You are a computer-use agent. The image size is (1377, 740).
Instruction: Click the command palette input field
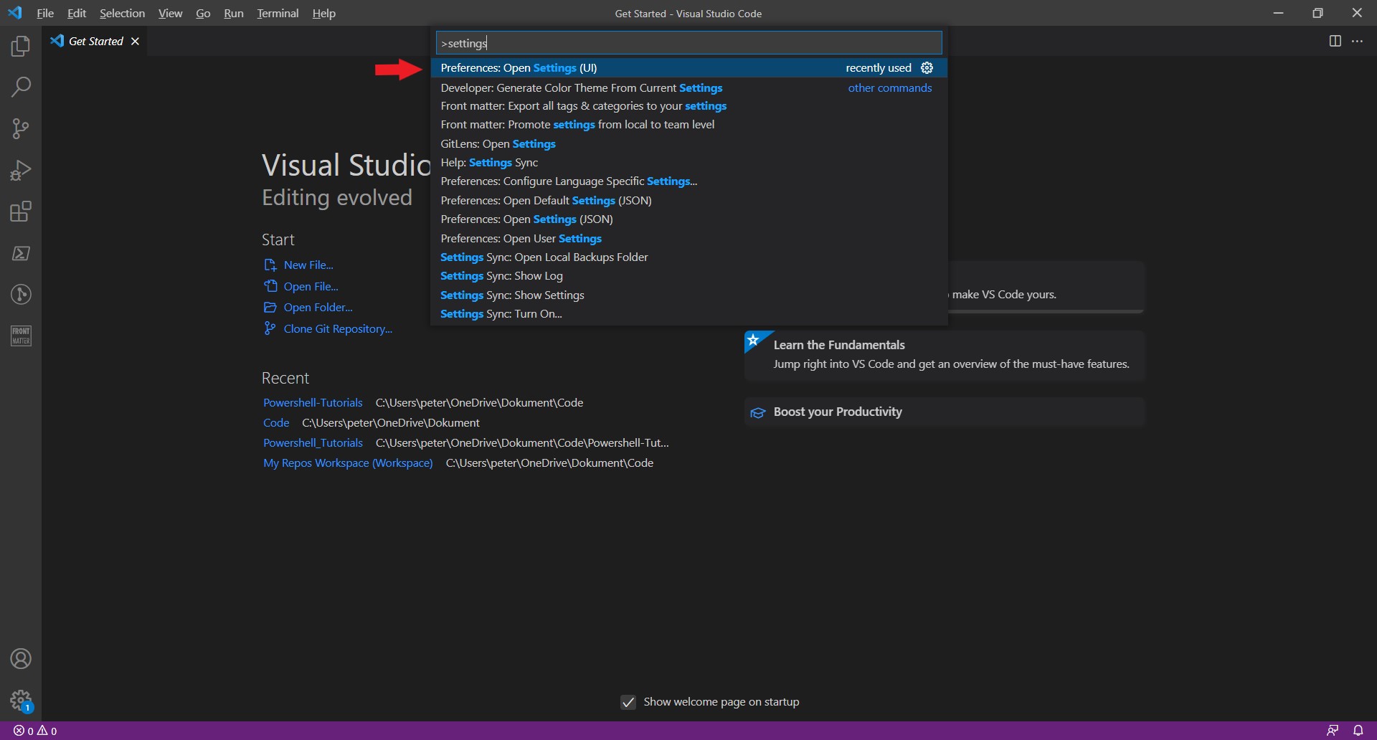688,43
